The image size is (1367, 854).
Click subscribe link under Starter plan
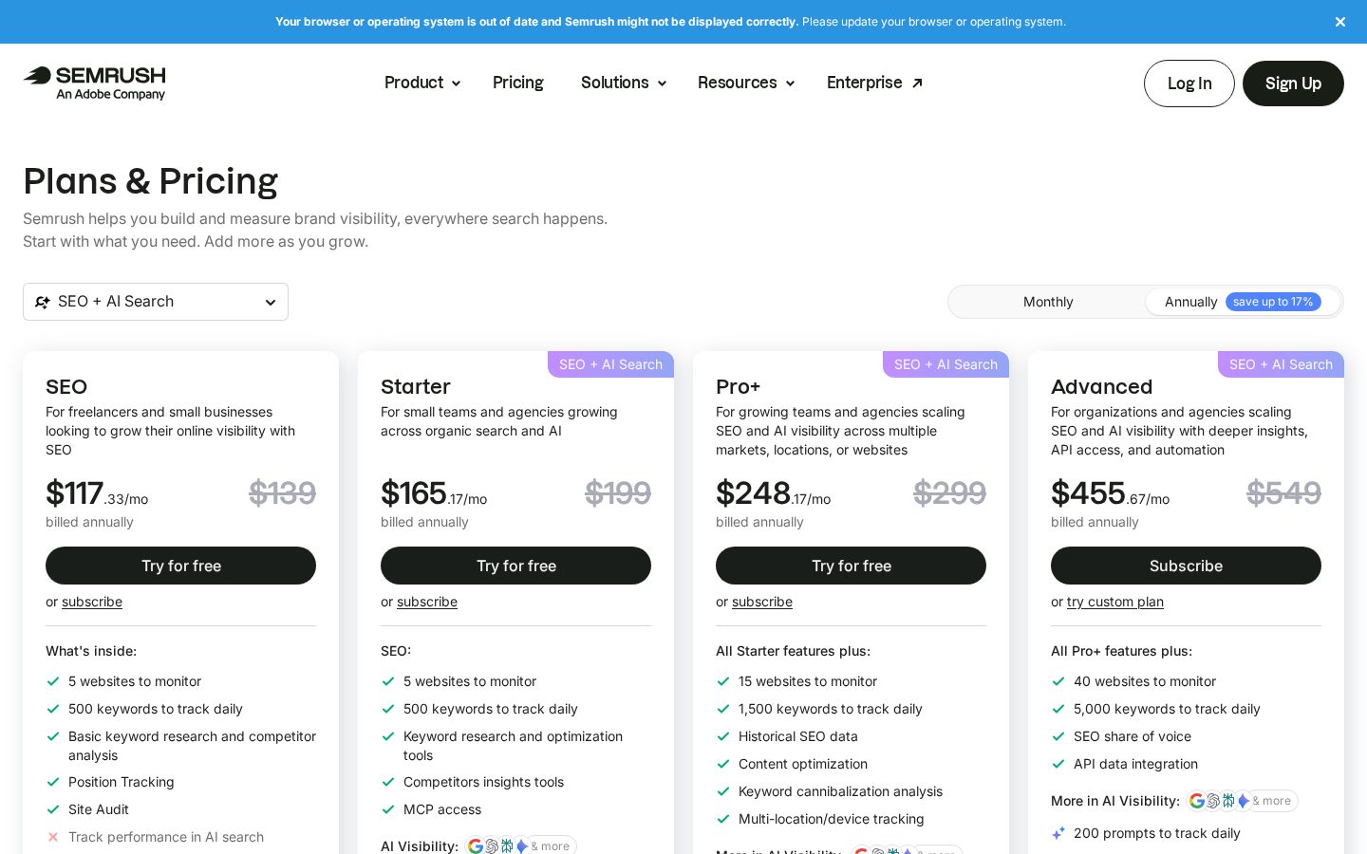click(427, 602)
